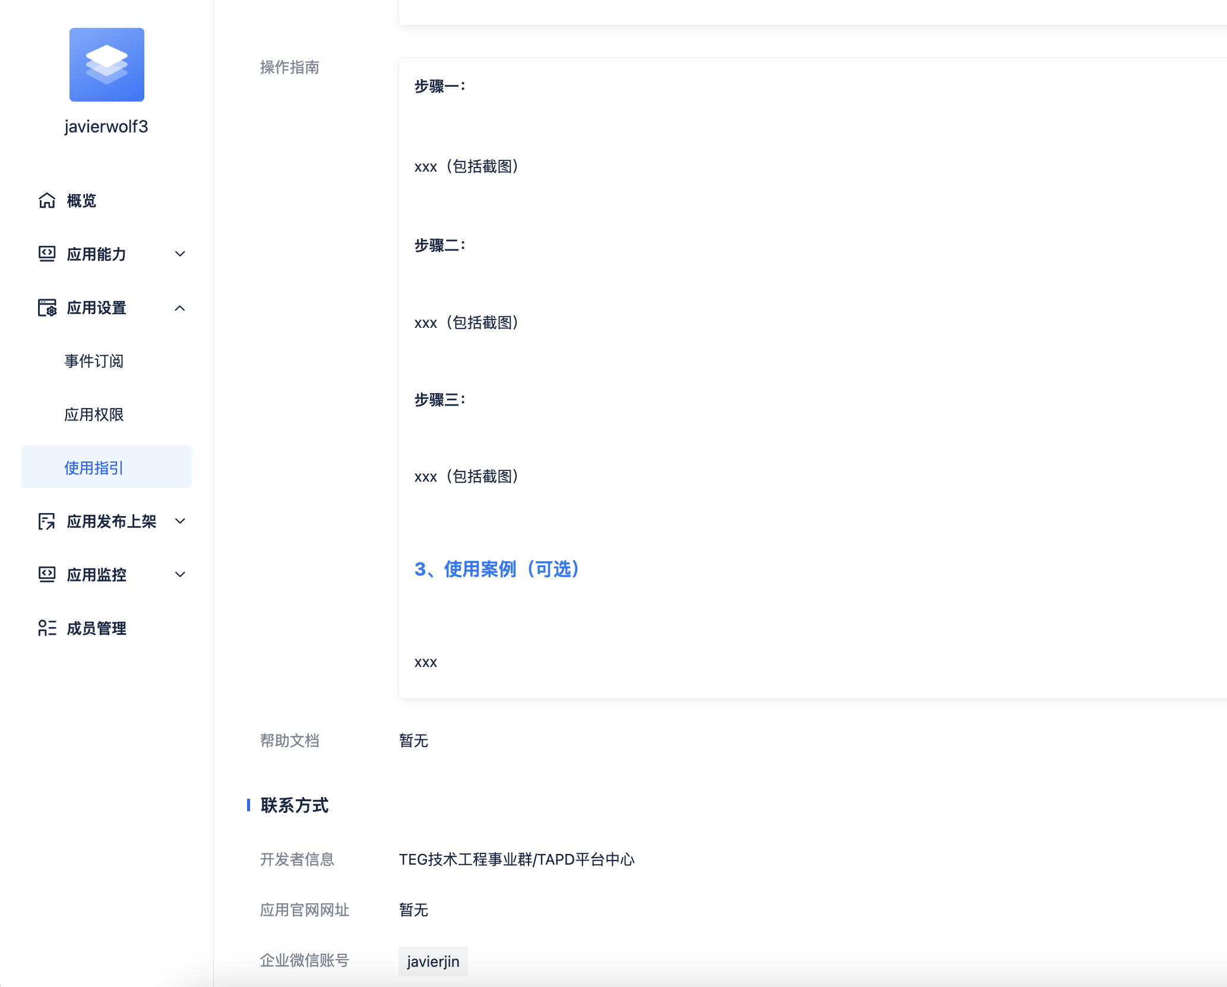Viewport: 1227px width, 987px height.
Task: Click the 概览 home icon
Action: [x=48, y=201]
